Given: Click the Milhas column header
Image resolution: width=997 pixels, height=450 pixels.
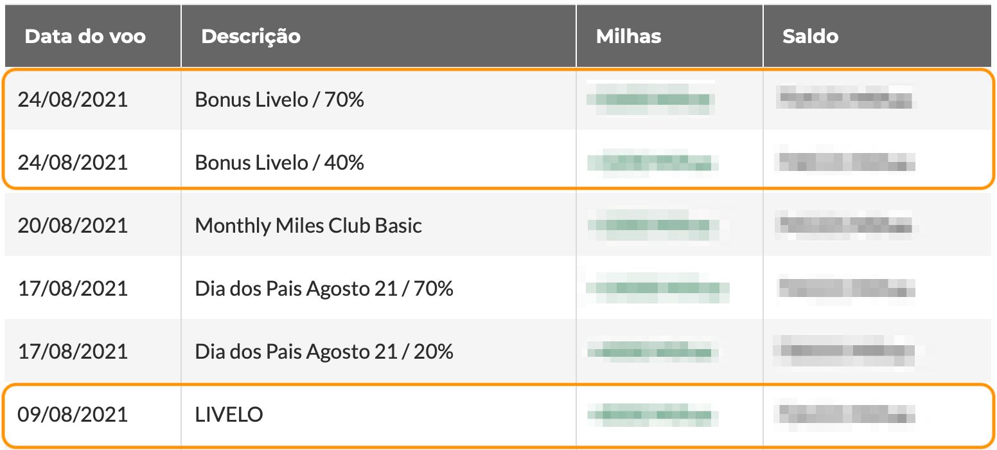Looking at the screenshot, I should pos(628,36).
